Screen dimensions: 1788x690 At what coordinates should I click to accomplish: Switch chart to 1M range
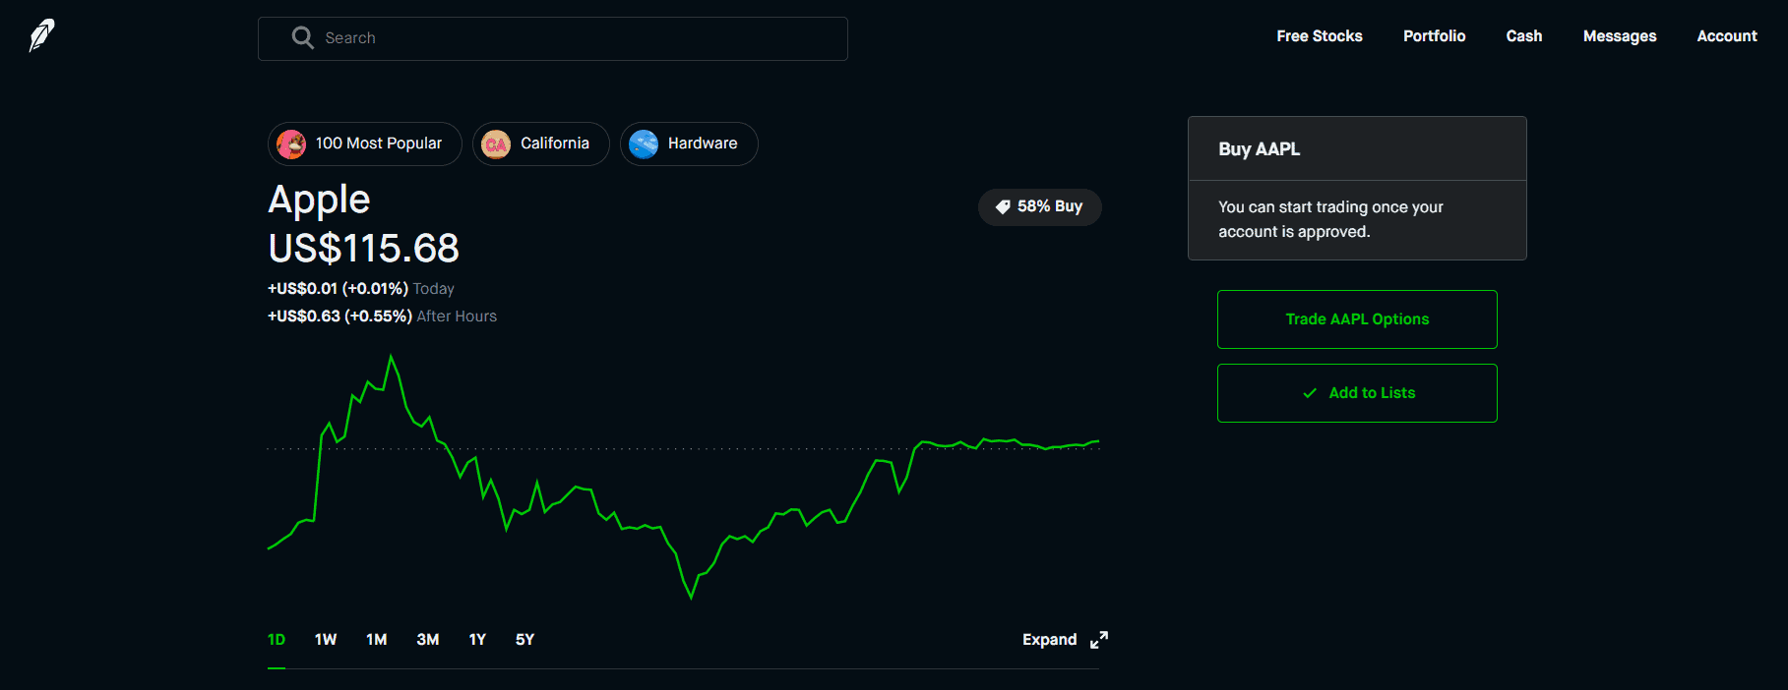[377, 640]
